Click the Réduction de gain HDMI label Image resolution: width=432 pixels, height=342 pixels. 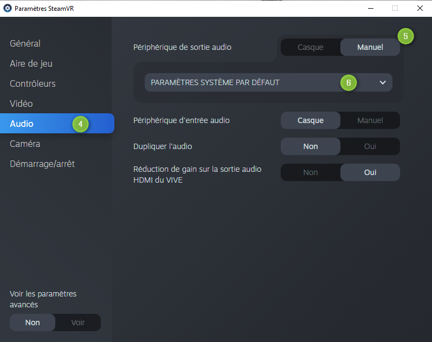click(197, 175)
